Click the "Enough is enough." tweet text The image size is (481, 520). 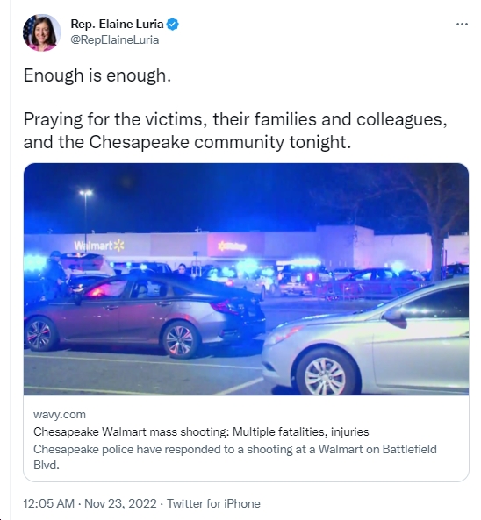point(97,75)
